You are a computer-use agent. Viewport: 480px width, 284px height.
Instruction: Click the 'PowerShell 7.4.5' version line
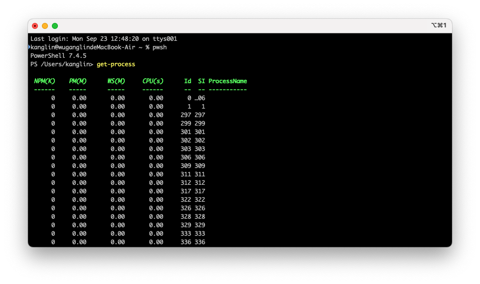[58, 56]
